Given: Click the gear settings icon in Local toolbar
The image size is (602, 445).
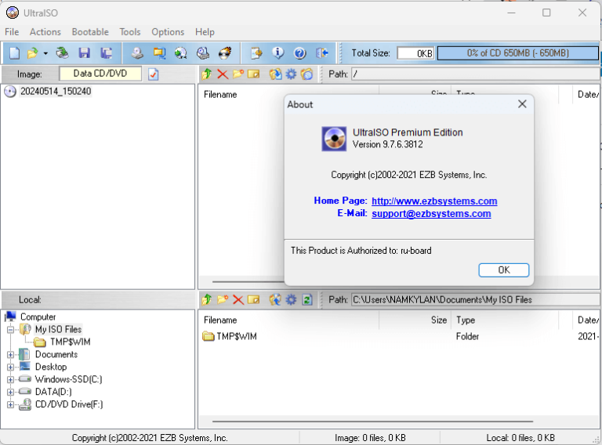Looking at the screenshot, I should pos(291,299).
